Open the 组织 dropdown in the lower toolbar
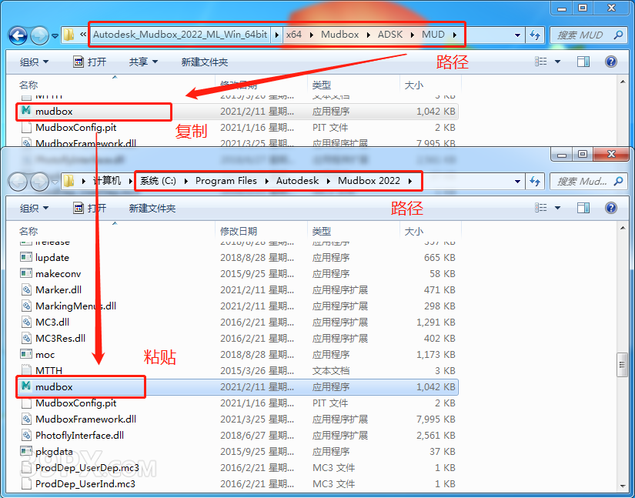Screen dimensions: 635x498 point(34,208)
